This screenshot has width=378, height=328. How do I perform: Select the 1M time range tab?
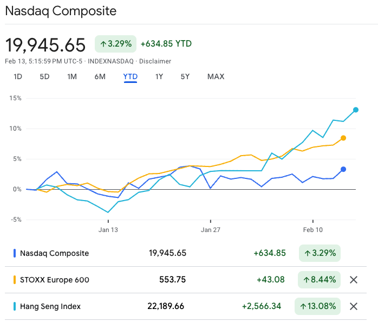pos(72,76)
